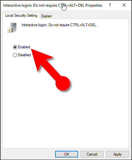
Task: Click the blank panel area below options
Action: click(66, 116)
